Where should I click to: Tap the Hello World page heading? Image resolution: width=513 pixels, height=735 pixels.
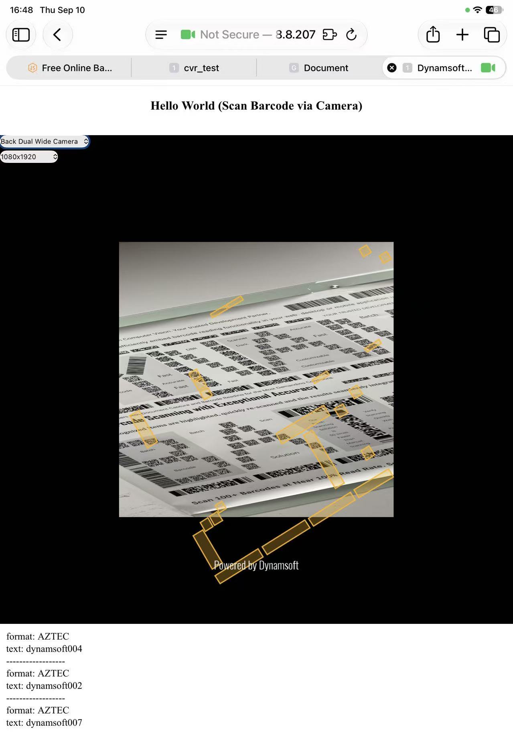(256, 106)
